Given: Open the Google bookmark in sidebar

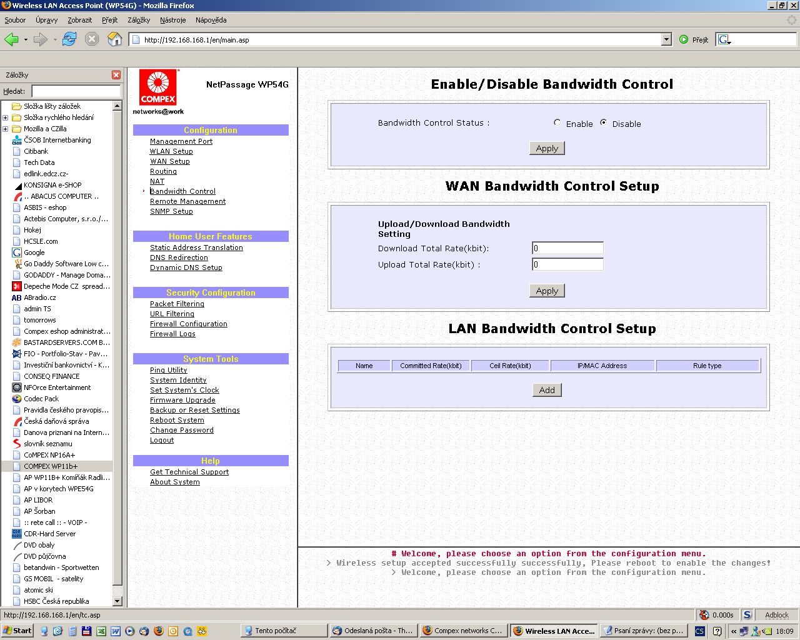Looking at the screenshot, I should pyautogui.click(x=34, y=252).
